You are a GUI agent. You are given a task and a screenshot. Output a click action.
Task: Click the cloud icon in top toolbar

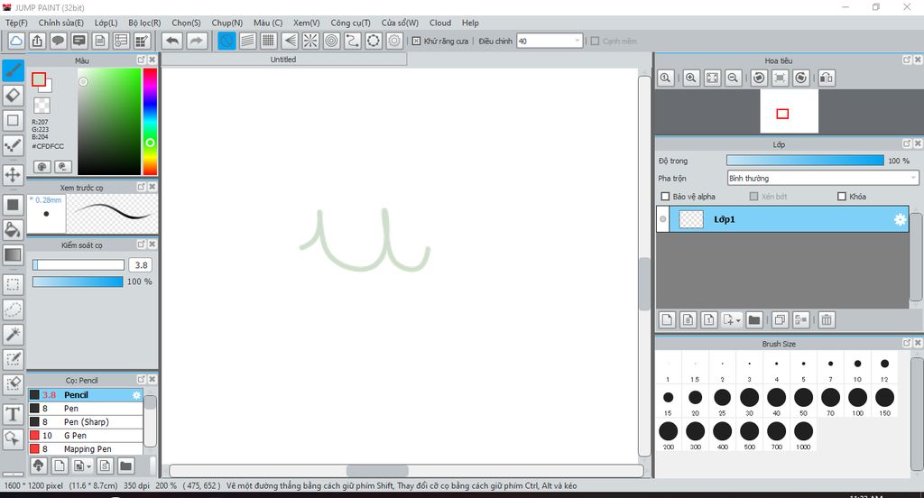point(16,41)
